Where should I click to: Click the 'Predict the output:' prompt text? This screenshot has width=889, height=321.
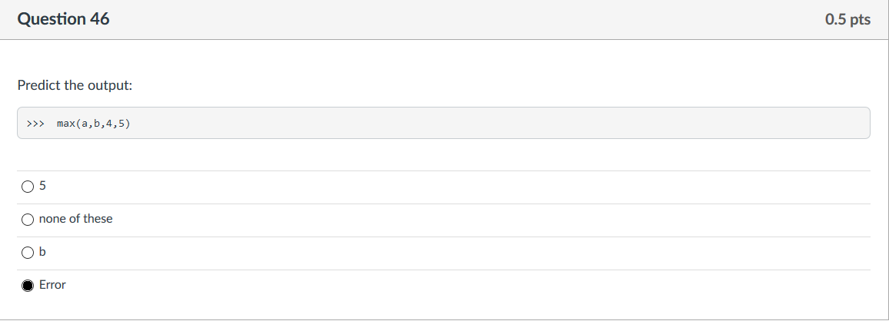pyautogui.click(x=75, y=85)
